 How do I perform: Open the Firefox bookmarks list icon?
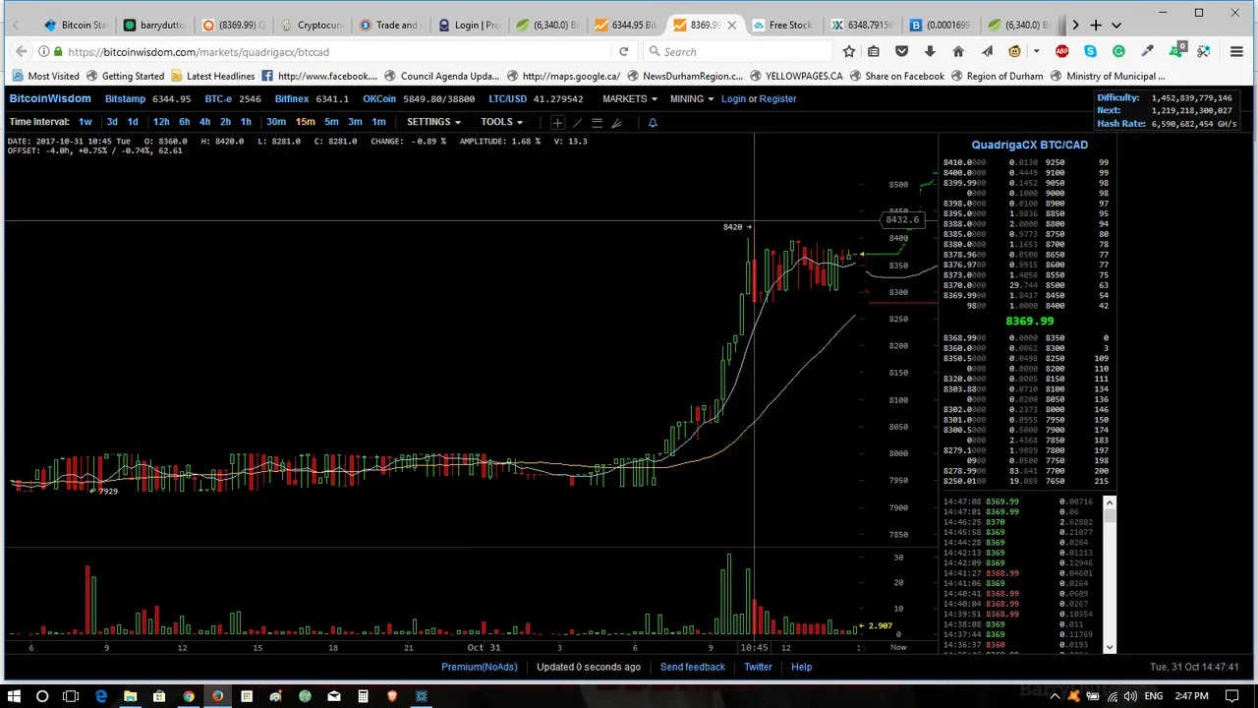pyautogui.click(x=874, y=51)
